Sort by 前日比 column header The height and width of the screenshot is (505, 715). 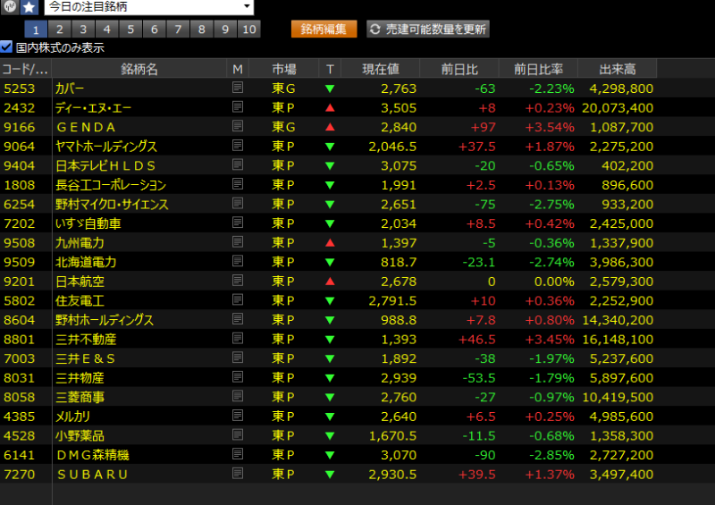click(459, 69)
